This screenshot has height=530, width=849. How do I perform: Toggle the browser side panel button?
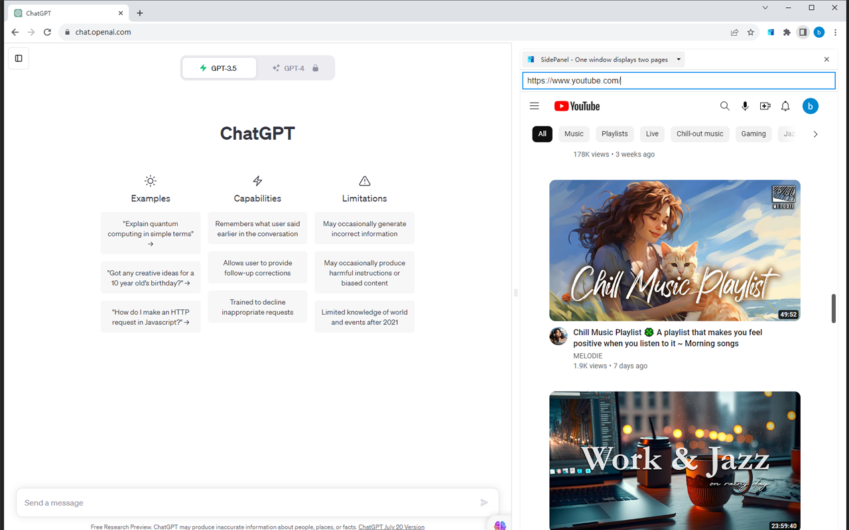pyautogui.click(x=803, y=32)
